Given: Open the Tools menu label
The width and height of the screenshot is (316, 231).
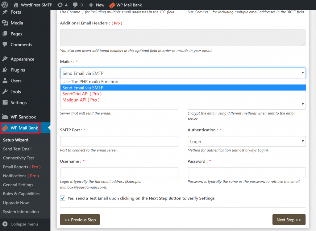Looking at the screenshot, I should (x=16, y=92).
